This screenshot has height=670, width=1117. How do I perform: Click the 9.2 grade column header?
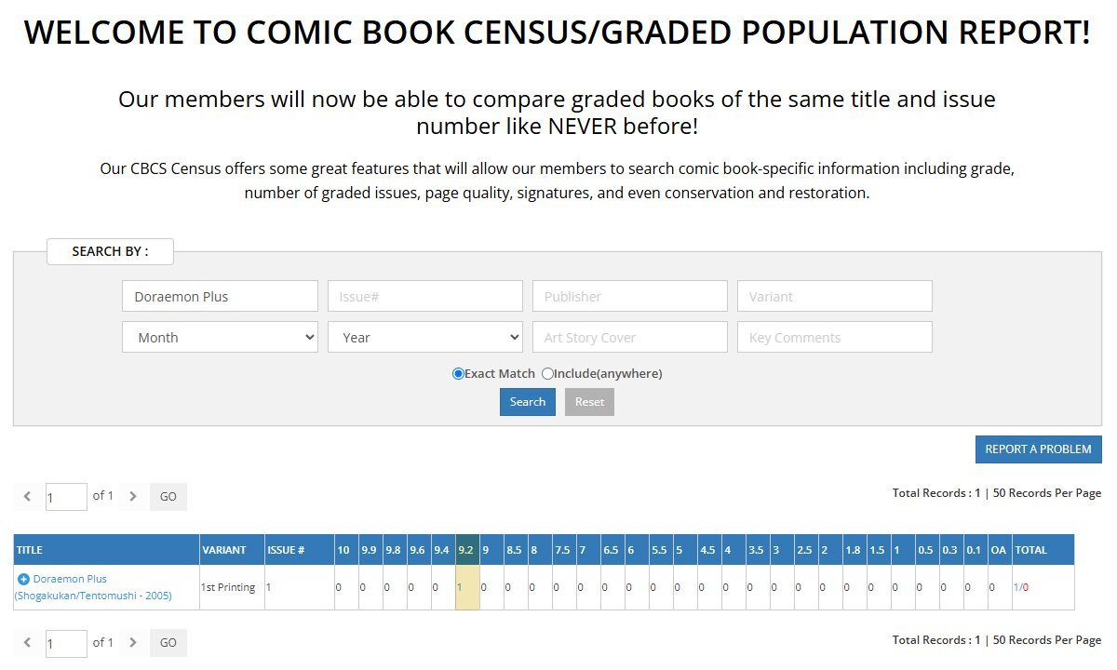pos(466,550)
